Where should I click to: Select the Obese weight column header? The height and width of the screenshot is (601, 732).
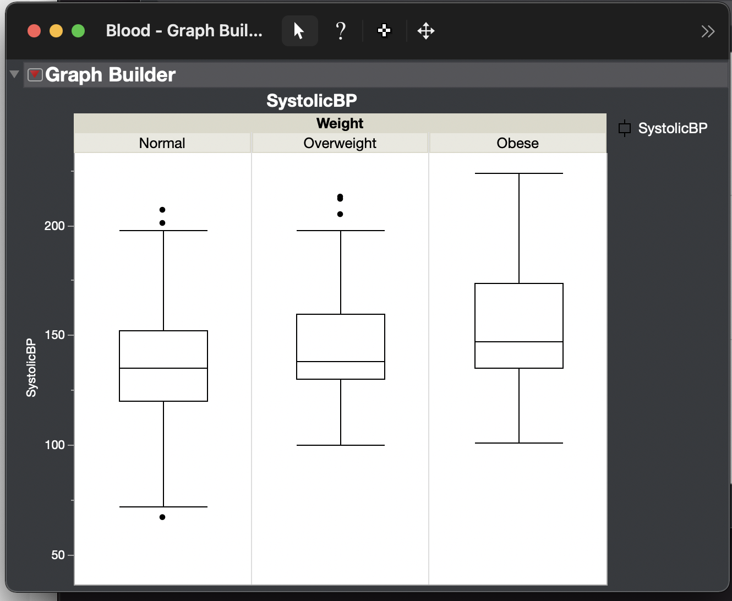coord(517,143)
